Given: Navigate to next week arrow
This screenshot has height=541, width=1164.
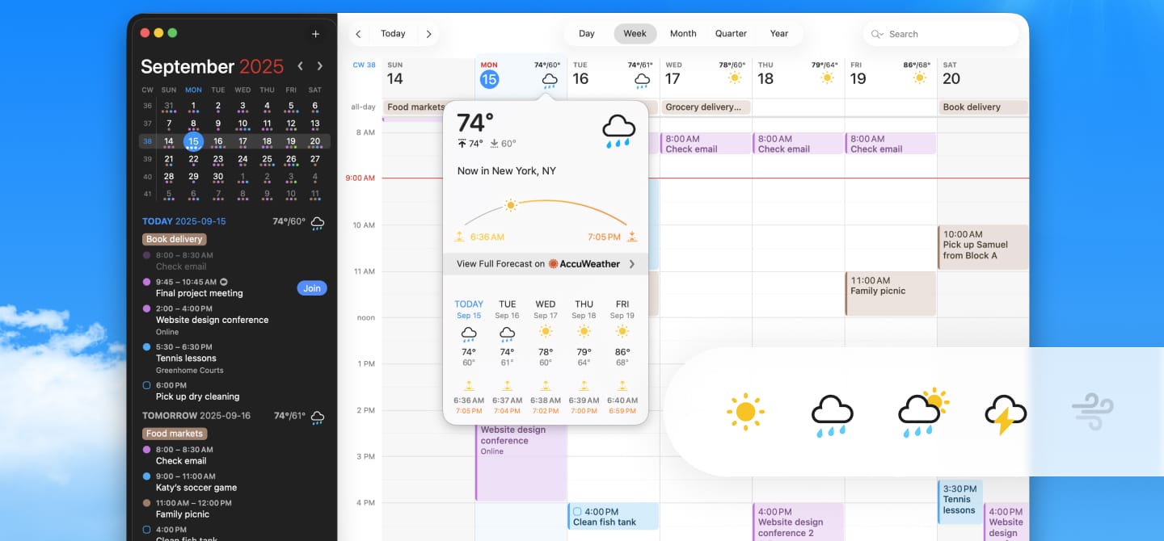Looking at the screenshot, I should click(x=428, y=34).
